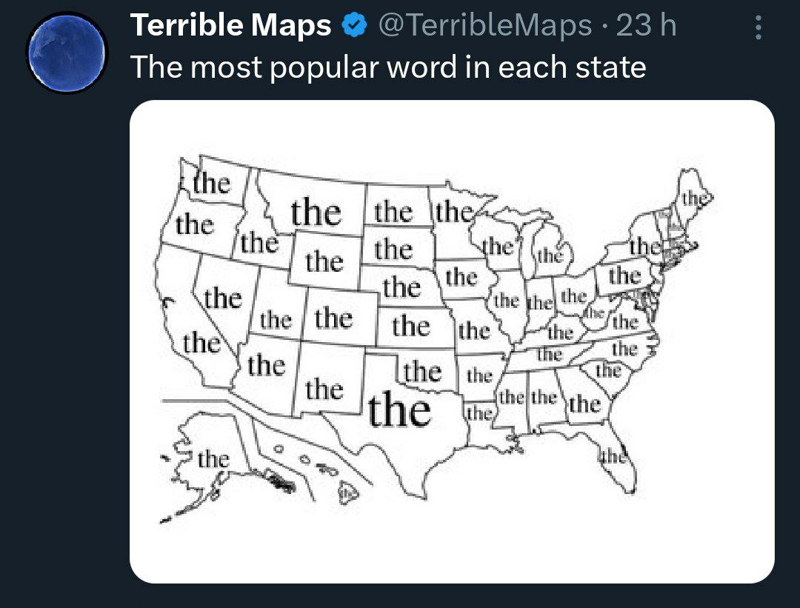Image resolution: width=800 pixels, height=608 pixels.
Task: Open the @TerribleMaps handle link
Action: 486,27
